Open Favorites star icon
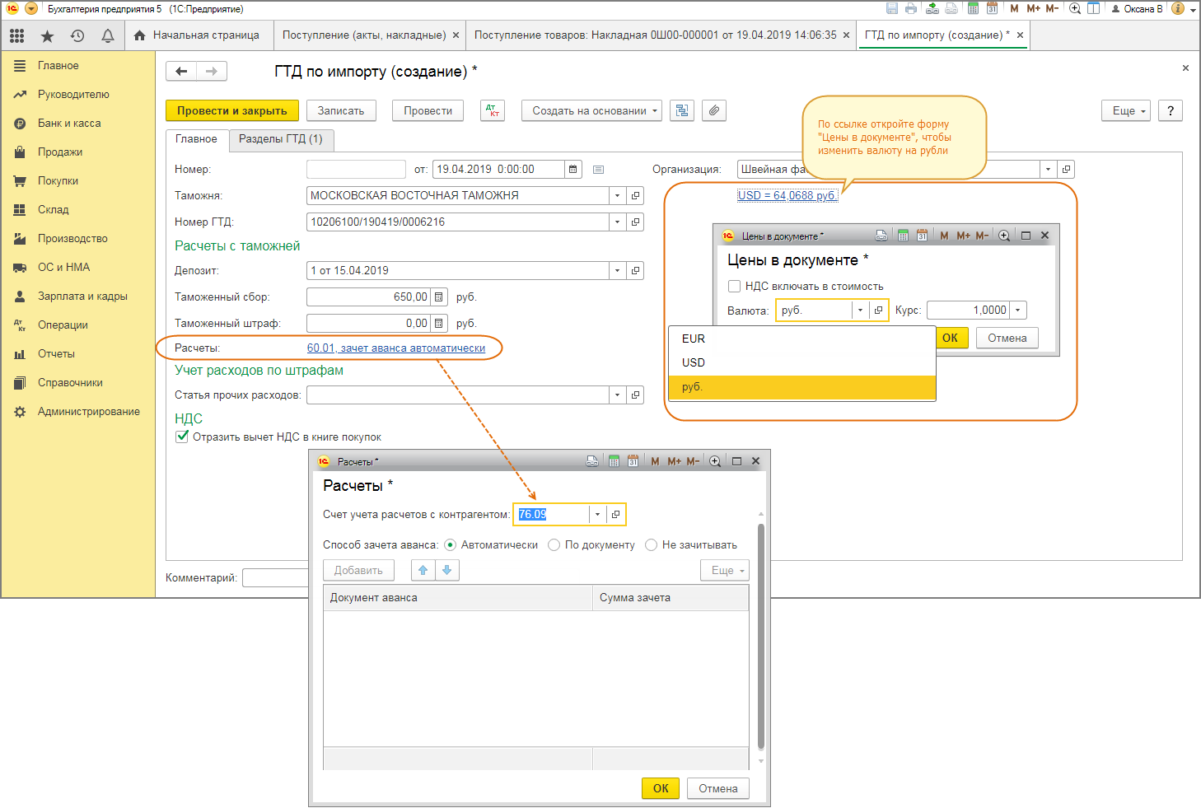The width and height of the screenshot is (1201, 808). click(47, 35)
